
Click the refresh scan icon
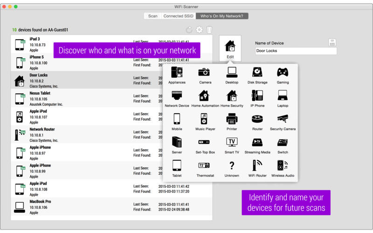(189, 30)
